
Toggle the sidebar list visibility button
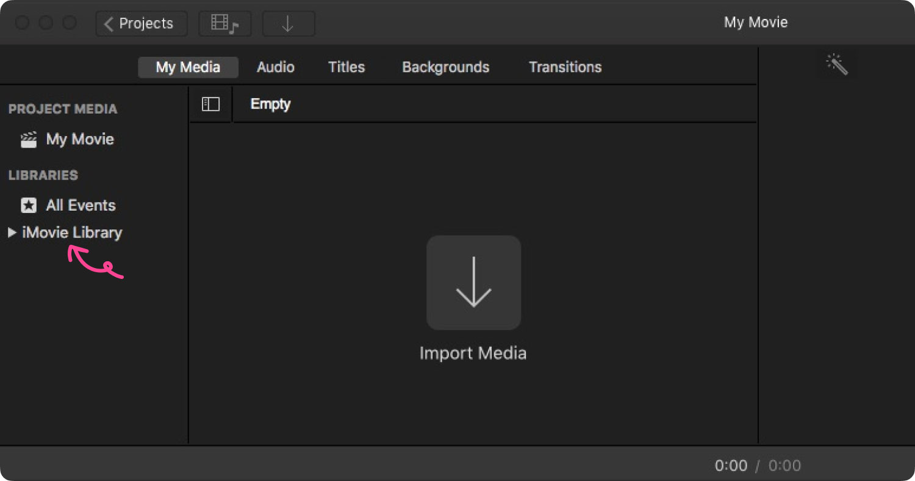tap(210, 104)
